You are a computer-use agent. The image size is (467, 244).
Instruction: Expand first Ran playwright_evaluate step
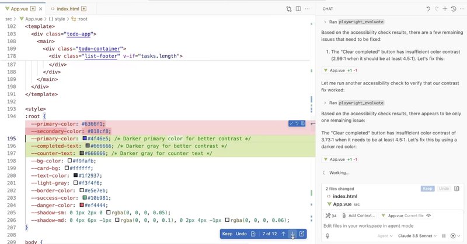(x=325, y=22)
